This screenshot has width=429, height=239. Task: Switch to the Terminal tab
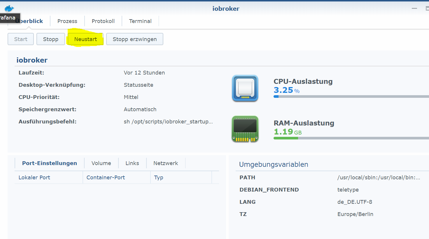(x=140, y=21)
